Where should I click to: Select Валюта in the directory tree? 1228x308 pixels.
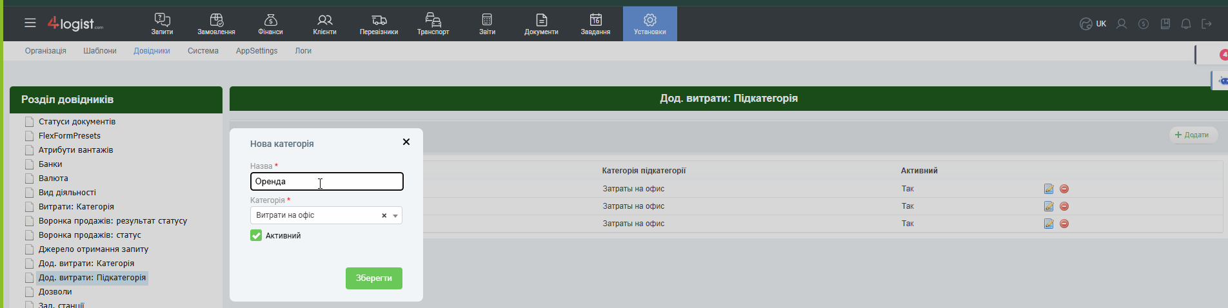coord(54,178)
